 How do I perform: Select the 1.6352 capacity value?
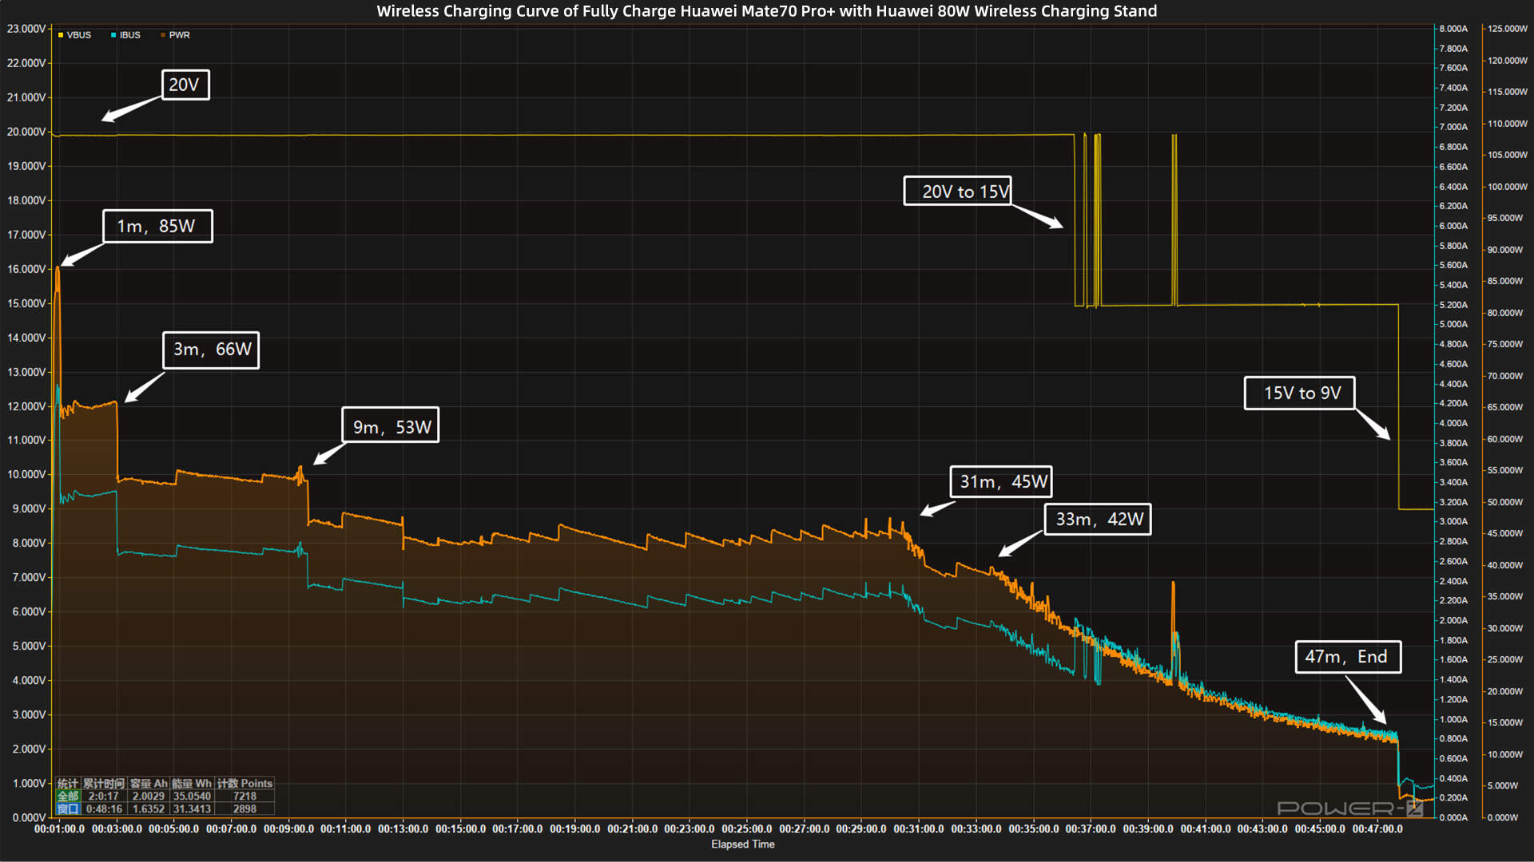pyautogui.click(x=149, y=809)
